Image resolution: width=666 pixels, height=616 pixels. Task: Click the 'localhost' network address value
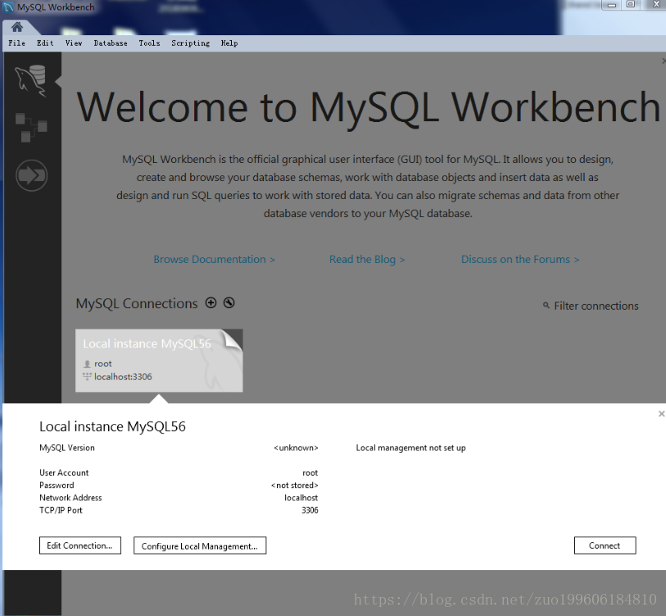coord(301,497)
